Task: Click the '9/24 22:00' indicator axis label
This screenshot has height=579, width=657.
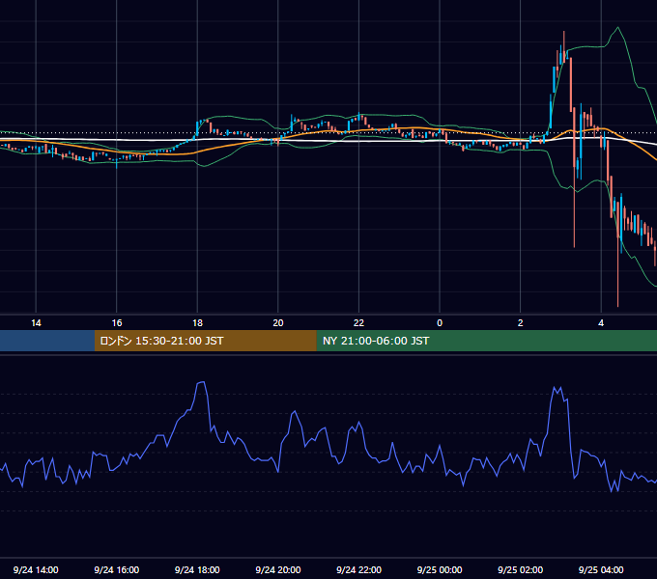Action: pyautogui.click(x=358, y=569)
